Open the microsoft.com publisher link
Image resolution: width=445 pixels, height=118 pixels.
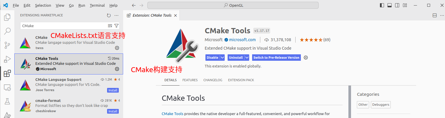pyautogui.click(x=242, y=40)
